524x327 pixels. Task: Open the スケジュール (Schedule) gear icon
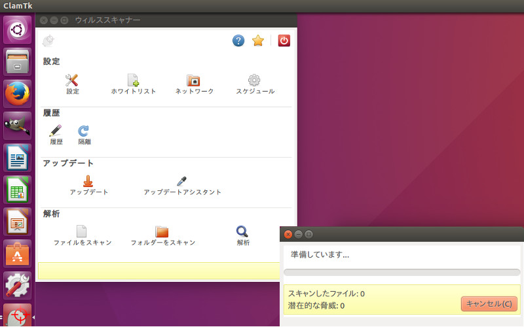click(x=254, y=80)
